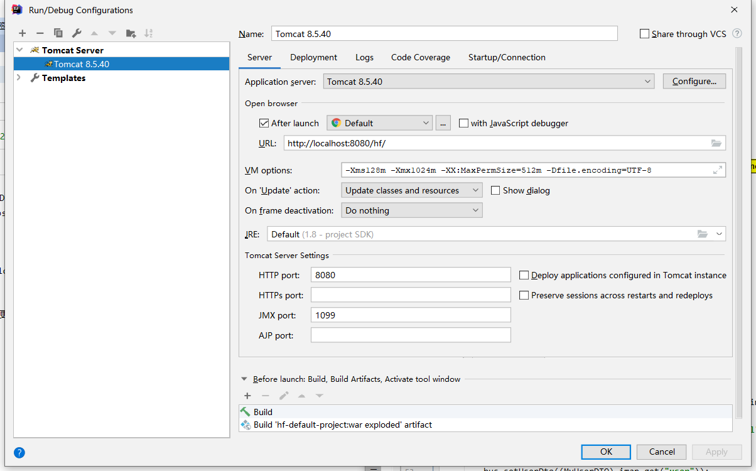This screenshot has width=756, height=471.
Task: Select the Build task in Before launch
Action: click(x=485, y=412)
